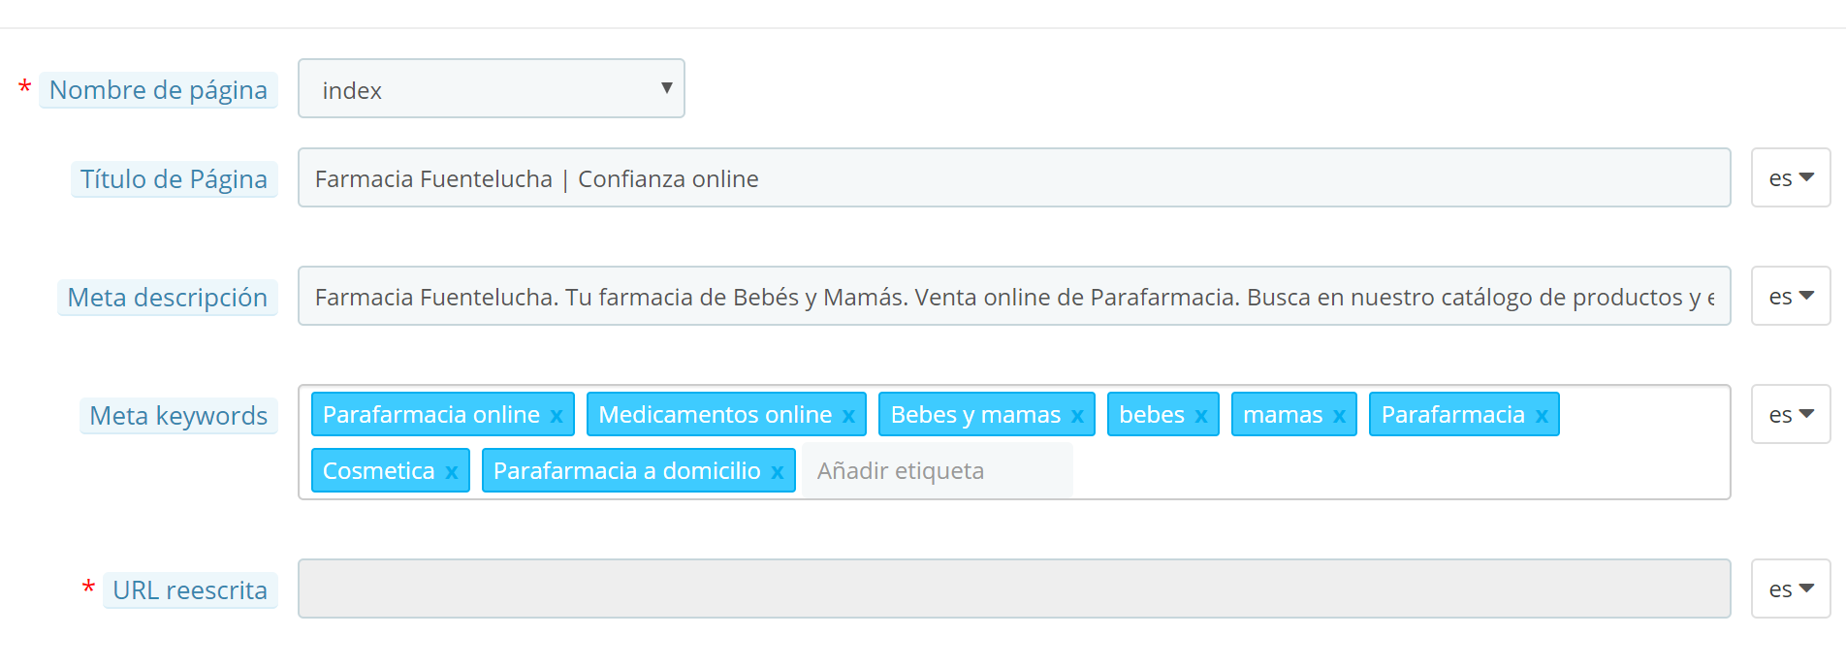Open language selector for Meta keywords
Viewport: 1846px width, 668px height.
(x=1790, y=415)
